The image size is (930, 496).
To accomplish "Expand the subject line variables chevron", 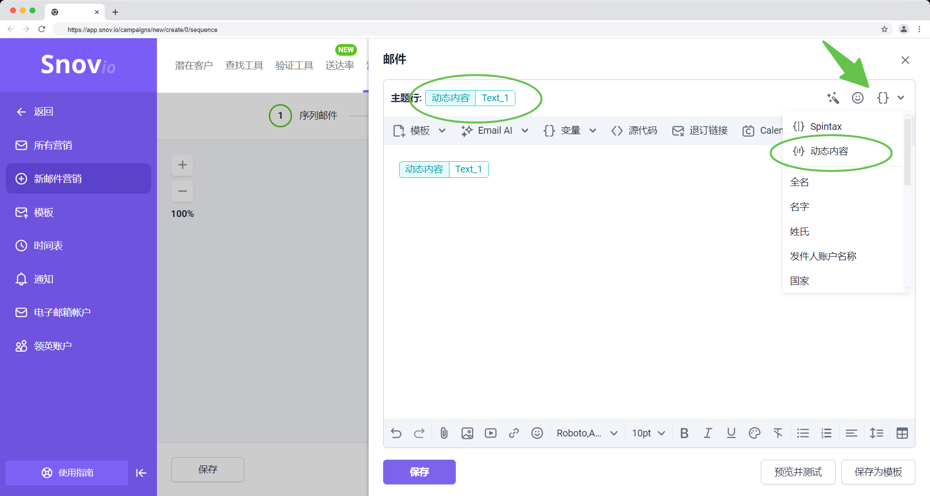I will click(x=901, y=98).
